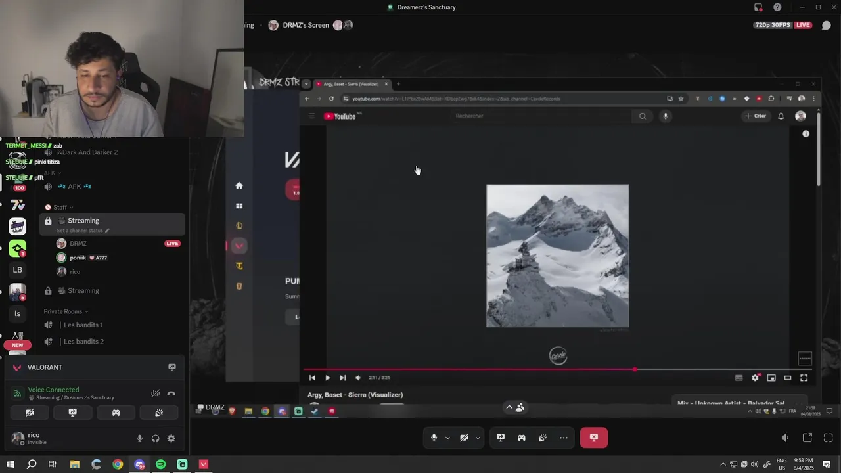The image size is (841, 473).
Task: Click the share screen icon in stream control bar
Action: click(501, 438)
